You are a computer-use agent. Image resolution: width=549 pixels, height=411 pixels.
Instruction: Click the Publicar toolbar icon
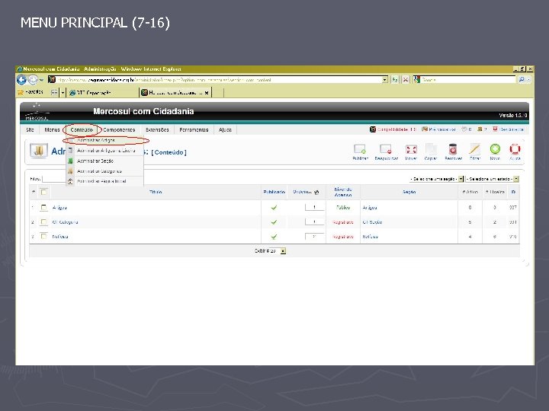click(x=360, y=149)
